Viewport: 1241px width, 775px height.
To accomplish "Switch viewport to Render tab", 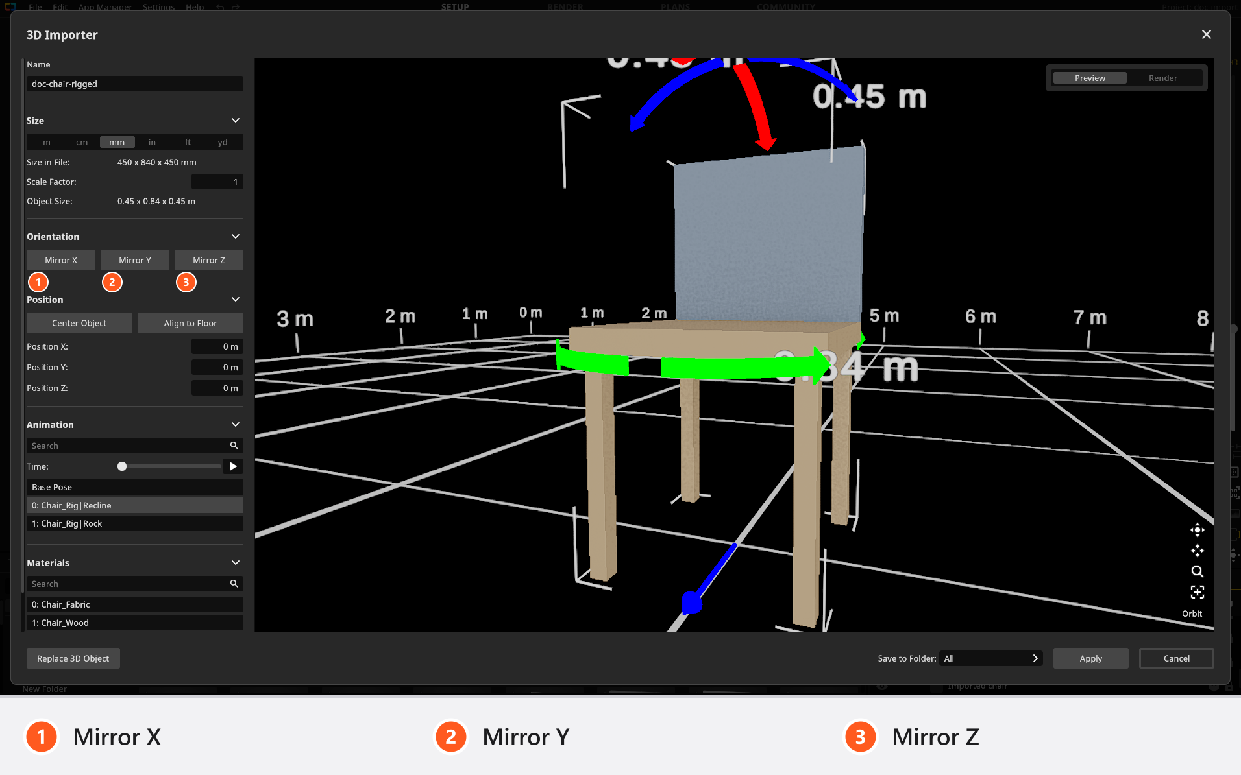I will click(1162, 78).
